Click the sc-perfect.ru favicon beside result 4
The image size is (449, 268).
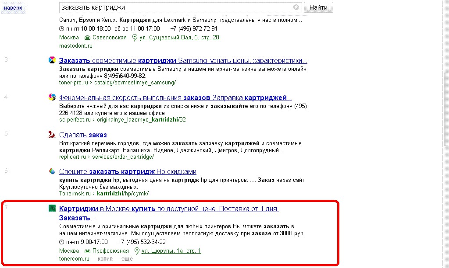pos(52,97)
